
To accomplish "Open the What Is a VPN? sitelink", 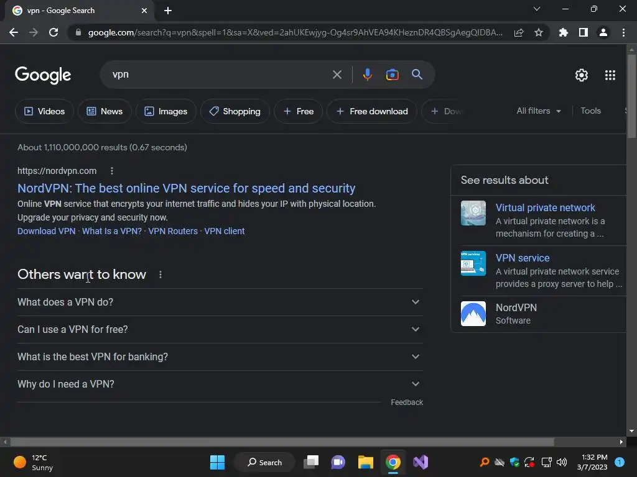I will (x=112, y=231).
